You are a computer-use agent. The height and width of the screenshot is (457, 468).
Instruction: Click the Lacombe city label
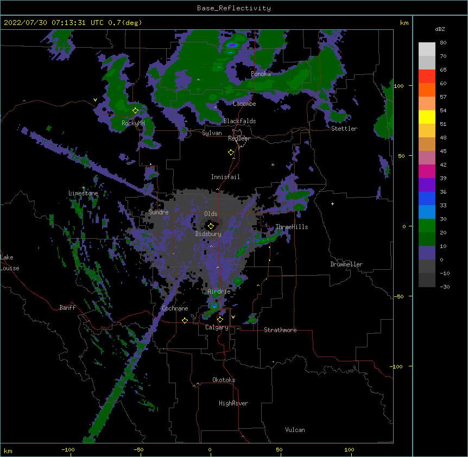[x=244, y=104]
